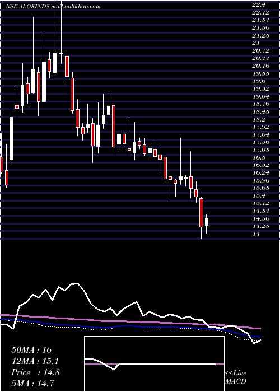Click the 14.28 price axis label
This screenshot has width=280, height=392.
[x=260, y=226]
